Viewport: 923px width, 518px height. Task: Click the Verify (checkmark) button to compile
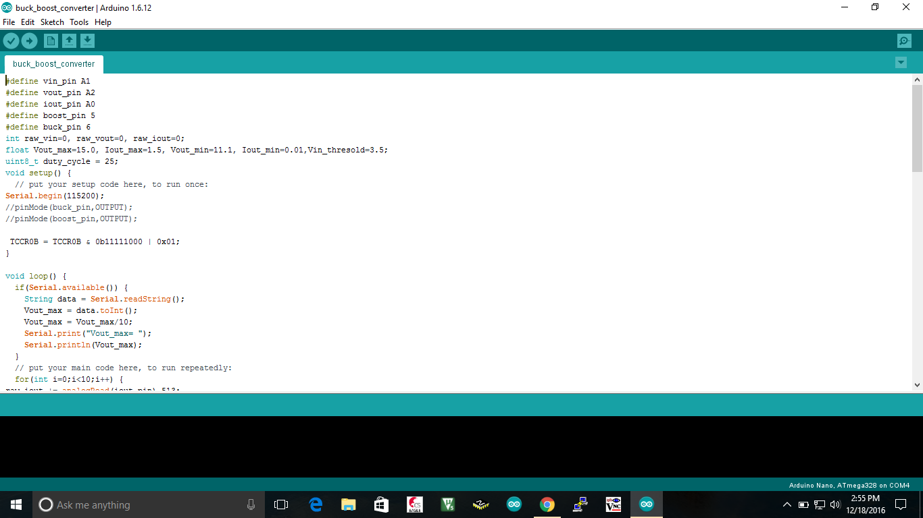click(11, 40)
